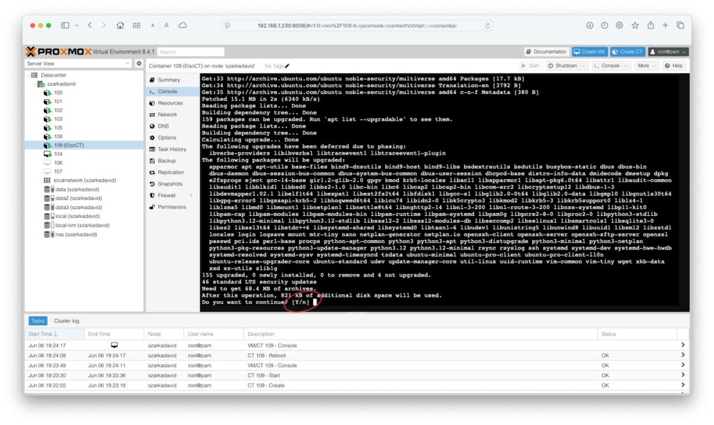
Task: Go forward with the browser forward arrow
Action: 104,26
